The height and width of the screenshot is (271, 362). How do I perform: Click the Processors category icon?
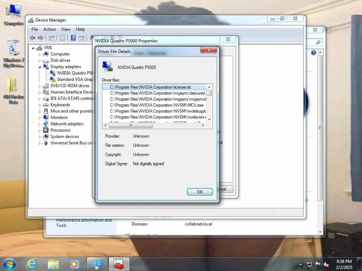[46, 130]
